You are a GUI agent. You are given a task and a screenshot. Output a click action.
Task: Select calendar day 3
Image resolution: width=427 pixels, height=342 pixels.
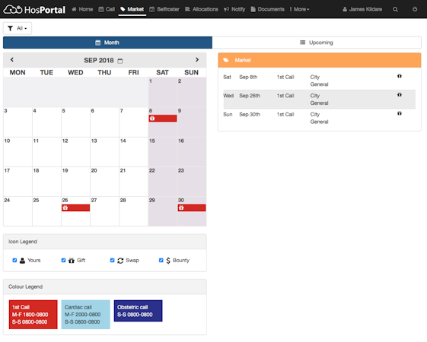click(x=18, y=122)
